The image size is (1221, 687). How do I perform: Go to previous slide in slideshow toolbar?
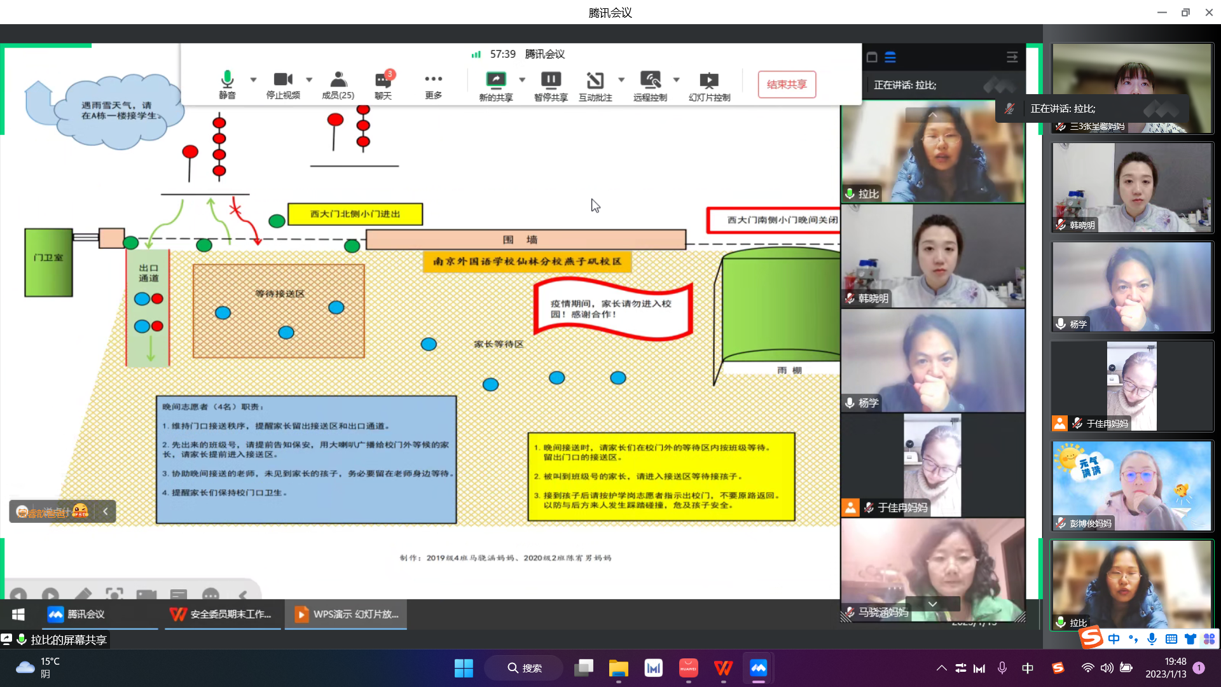pos(18,595)
